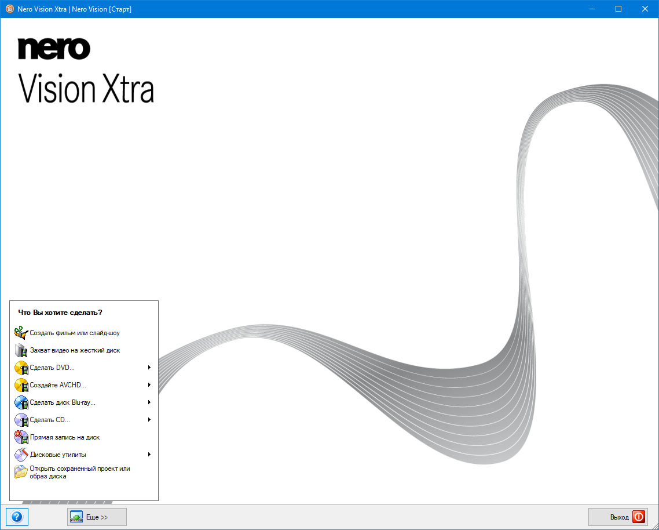
Task: Click the CD disc icon beside Сделать CD
Action: point(21,420)
